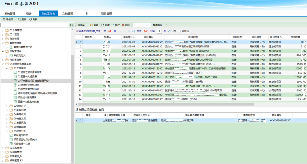
Task: Collapse the 01立项审批 tree folder
Action: (x=7, y=68)
